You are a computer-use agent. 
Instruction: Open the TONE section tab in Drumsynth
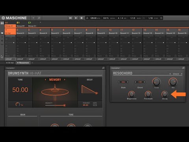click(x=71, y=115)
